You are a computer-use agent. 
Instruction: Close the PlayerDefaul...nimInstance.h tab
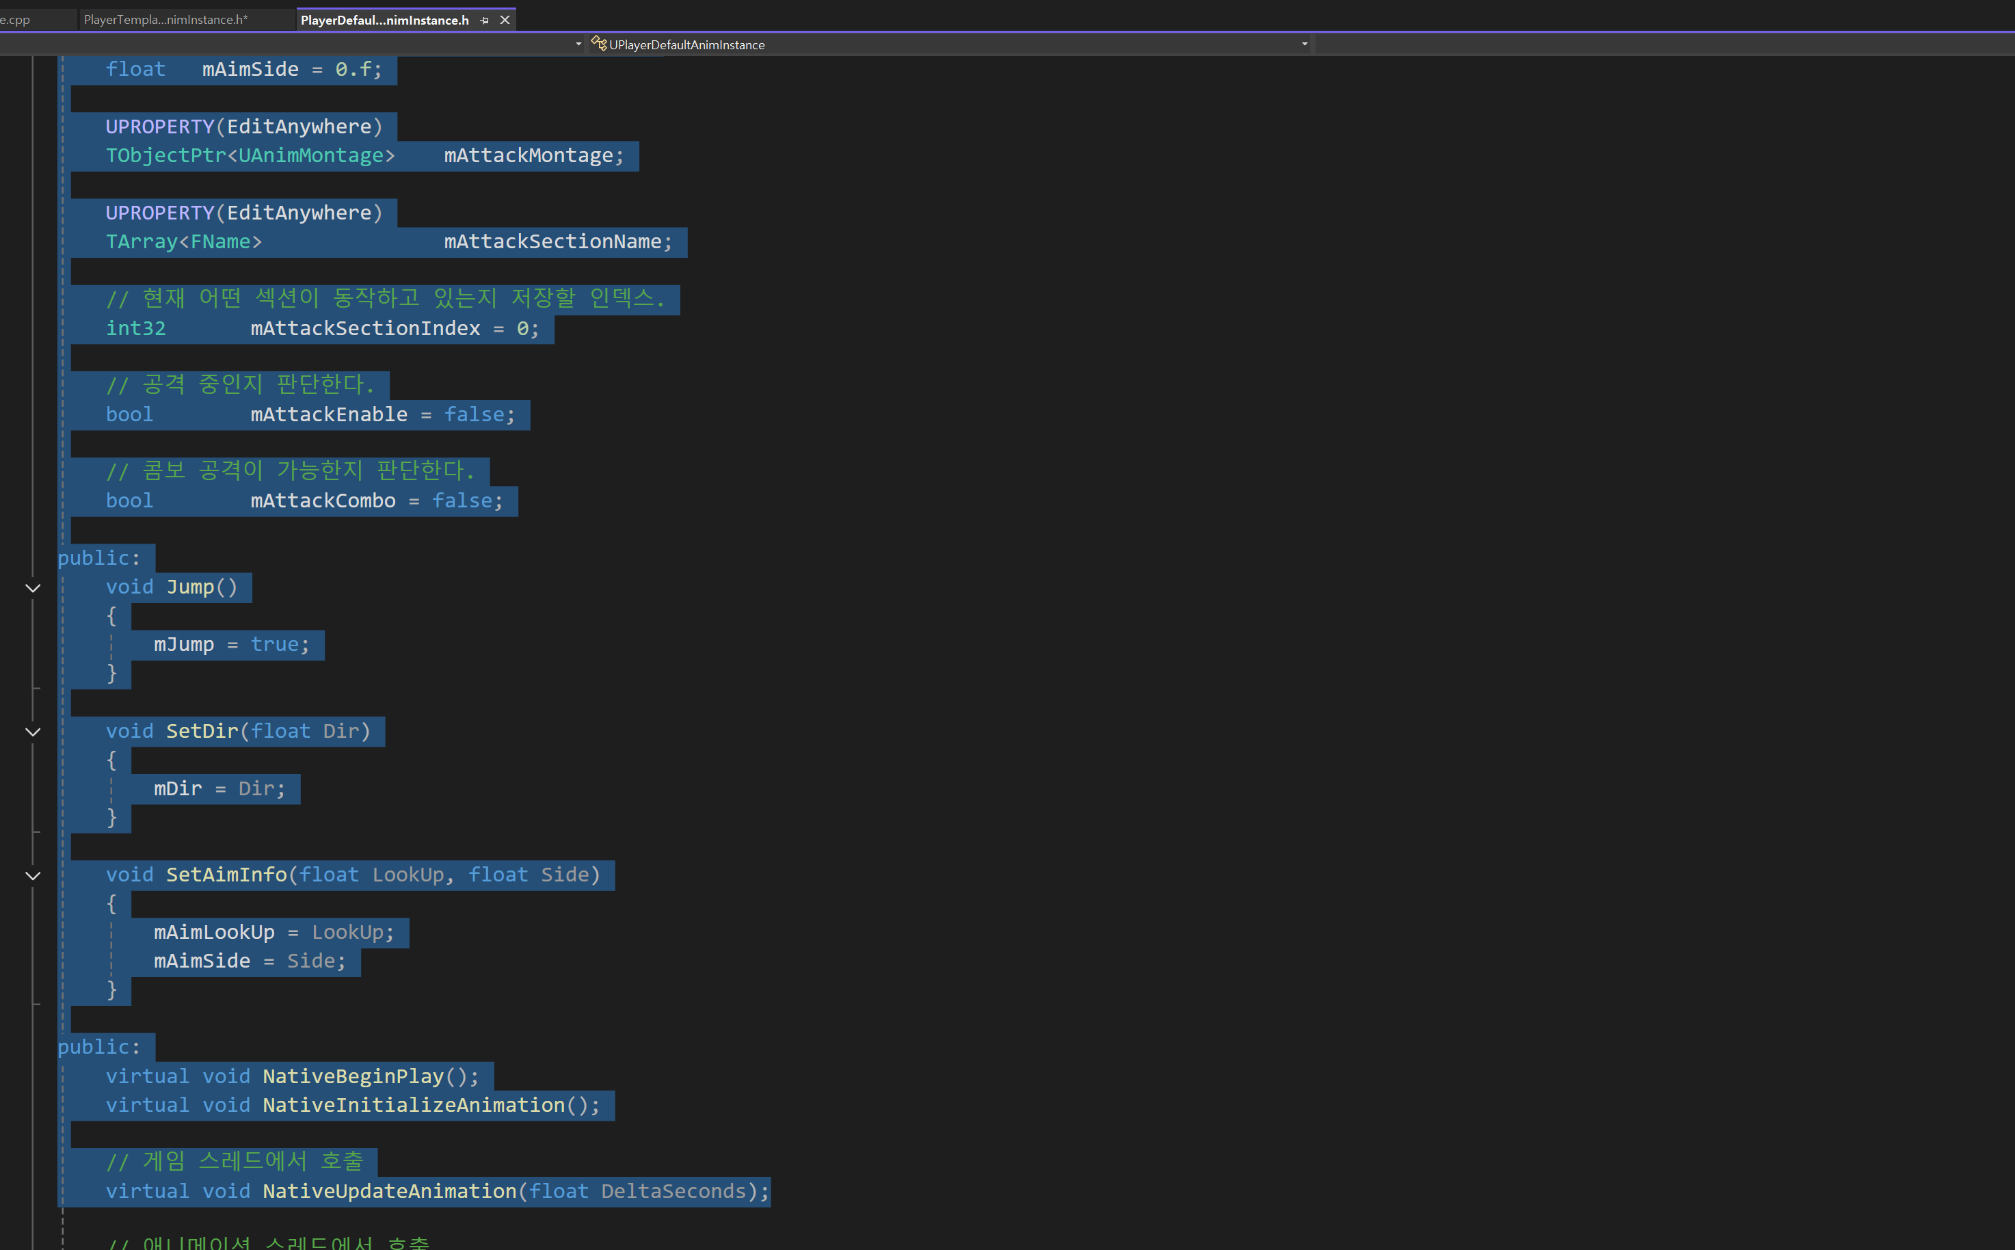[505, 20]
